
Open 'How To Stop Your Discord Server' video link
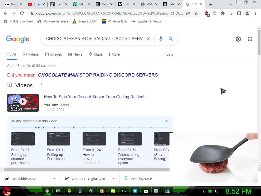point(95,97)
